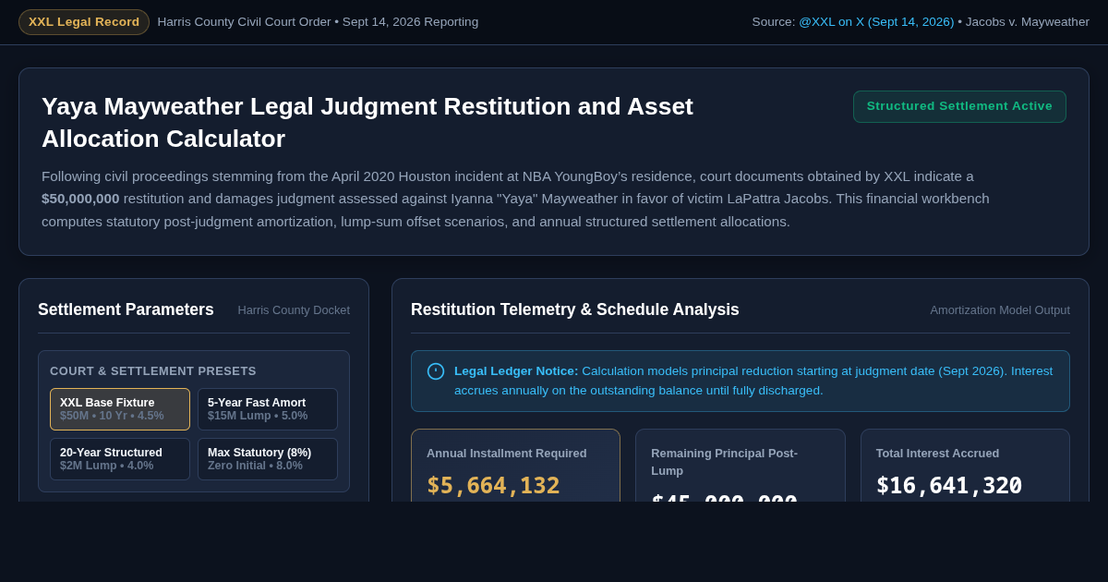Click the Restitution Telemetry & Schedule Analysis heading

[x=575, y=309]
